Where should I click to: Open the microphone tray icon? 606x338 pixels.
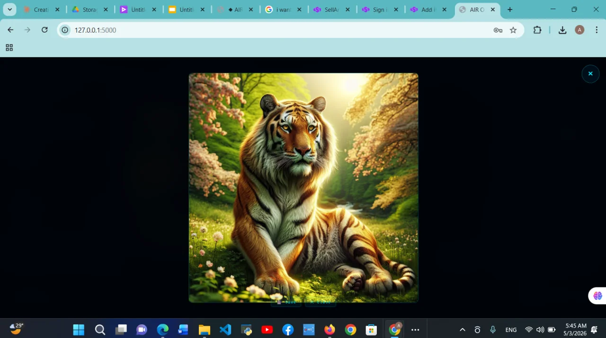(x=493, y=329)
